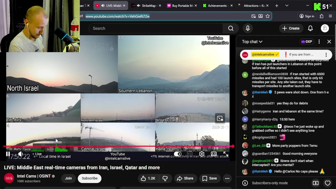Open player settings gear
The image size is (336, 189).
202,154
